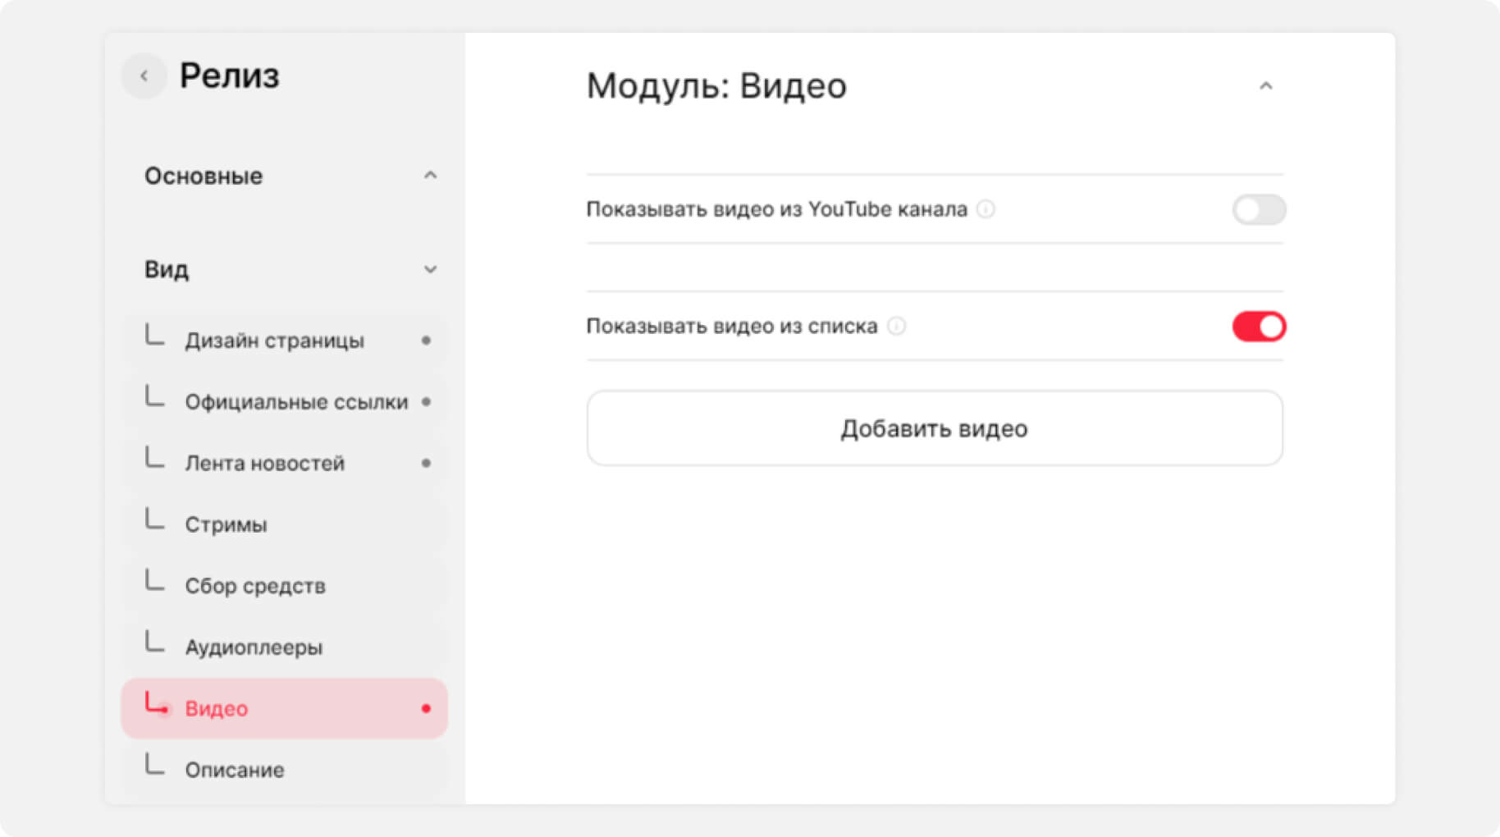Collapse the Основные section
1500x837 pixels.
click(x=430, y=176)
